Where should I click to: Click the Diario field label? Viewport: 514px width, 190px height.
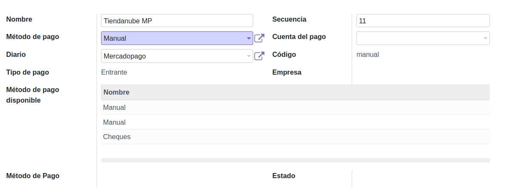point(17,54)
